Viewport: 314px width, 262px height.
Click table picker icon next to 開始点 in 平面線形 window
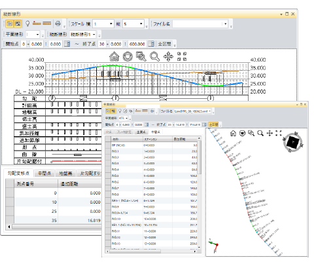click(x=147, y=124)
